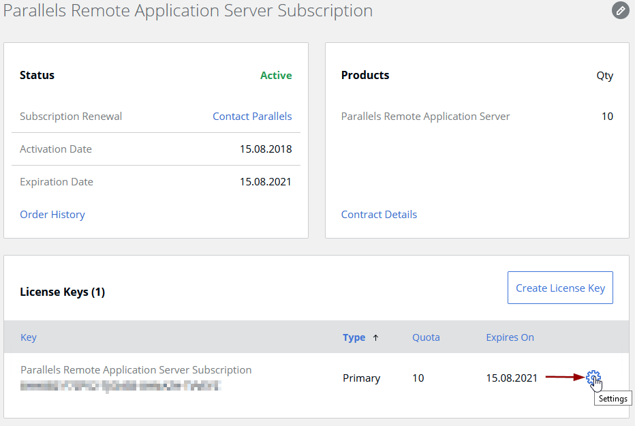The width and height of the screenshot is (635, 426).
Task: Click the License Keys (1) heading
Action: tap(63, 292)
